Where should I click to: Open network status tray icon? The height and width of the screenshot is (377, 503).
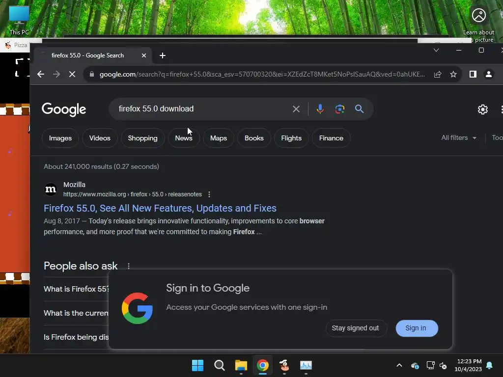pyautogui.click(x=430, y=365)
